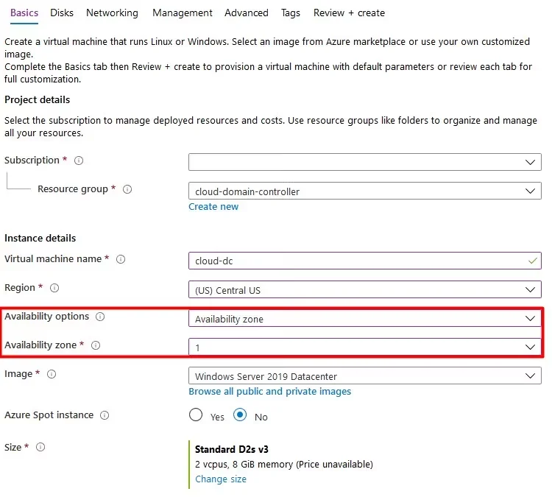Click info icon next to Virtual machine name

point(121,259)
